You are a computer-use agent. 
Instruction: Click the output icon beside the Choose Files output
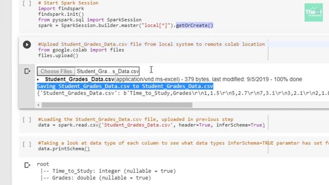pyautogui.click(x=27, y=71)
